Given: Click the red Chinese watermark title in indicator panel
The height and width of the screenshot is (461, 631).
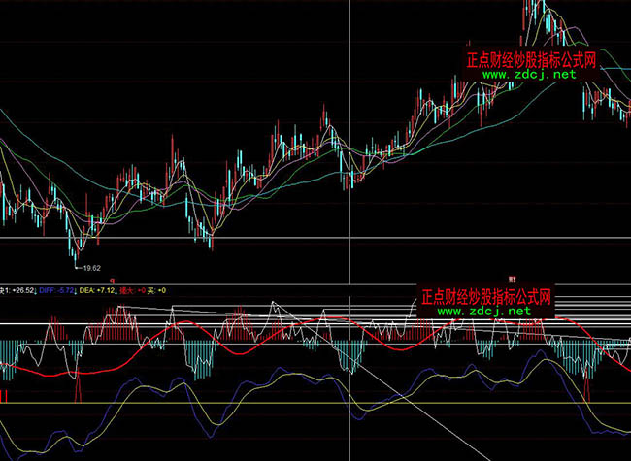Looking at the screenshot, I should tap(485, 296).
